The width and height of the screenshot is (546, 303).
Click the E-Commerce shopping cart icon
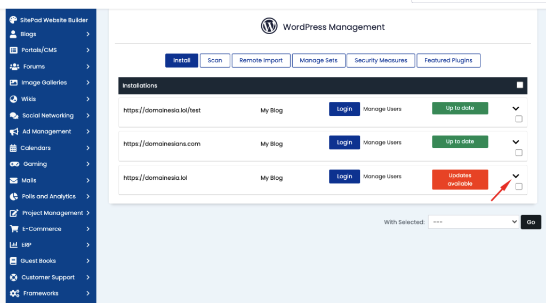[x=14, y=229]
